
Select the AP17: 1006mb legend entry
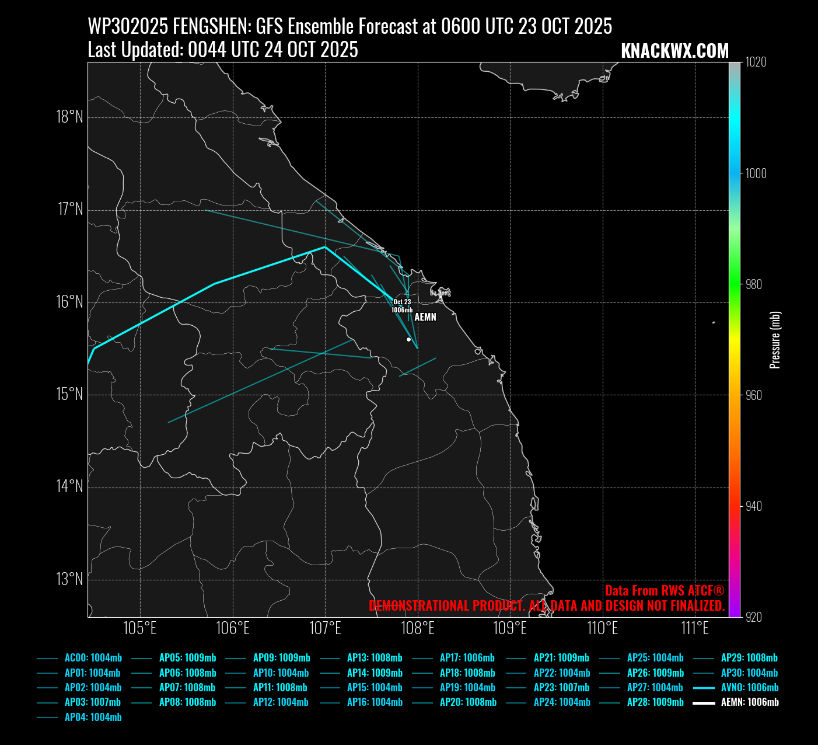(x=467, y=658)
